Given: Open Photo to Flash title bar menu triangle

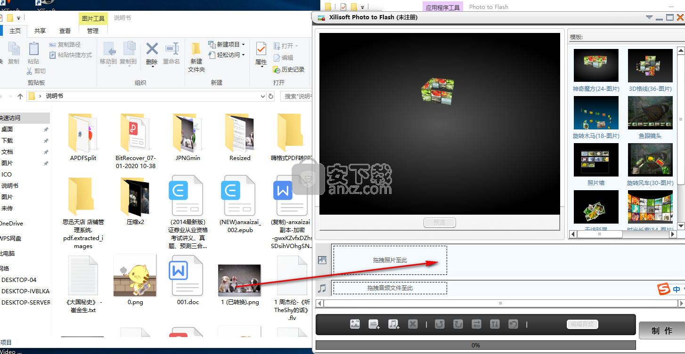Looking at the screenshot, I should pyautogui.click(x=649, y=17).
